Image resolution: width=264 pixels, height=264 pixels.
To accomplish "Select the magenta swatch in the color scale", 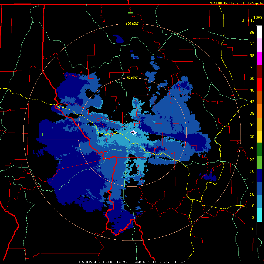I will click(x=259, y=58).
